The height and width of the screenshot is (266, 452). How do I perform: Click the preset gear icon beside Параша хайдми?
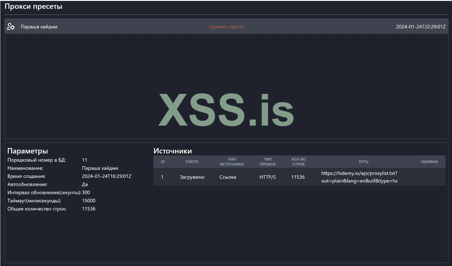[11, 27]
